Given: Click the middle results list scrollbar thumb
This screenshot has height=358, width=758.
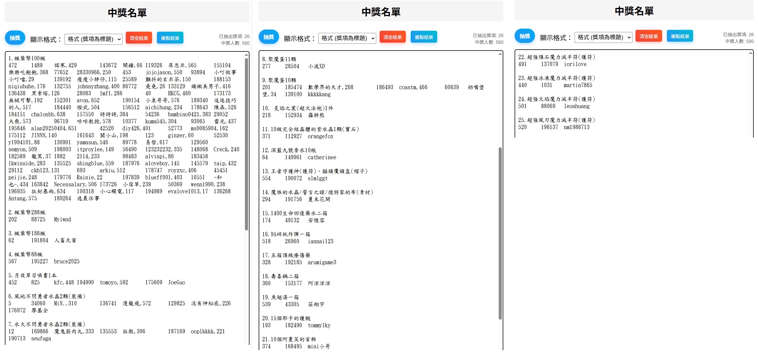Looking at the screenshot, I should (500, 233).
